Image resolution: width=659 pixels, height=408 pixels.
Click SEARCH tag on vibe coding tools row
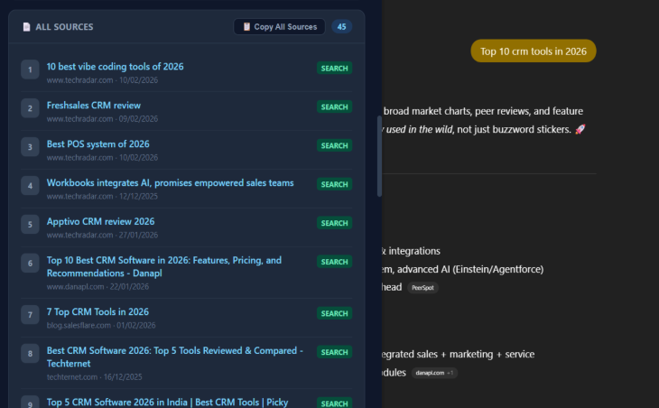click(335, 68)
